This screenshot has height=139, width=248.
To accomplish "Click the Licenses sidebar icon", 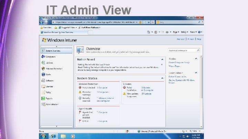I will pos(43,86).
